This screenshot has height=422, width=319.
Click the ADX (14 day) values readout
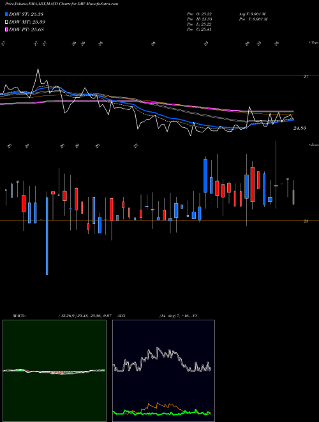178,316
